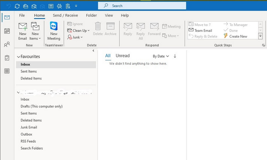
Task: Collapse the Favourites section
Action: [18, 57]
